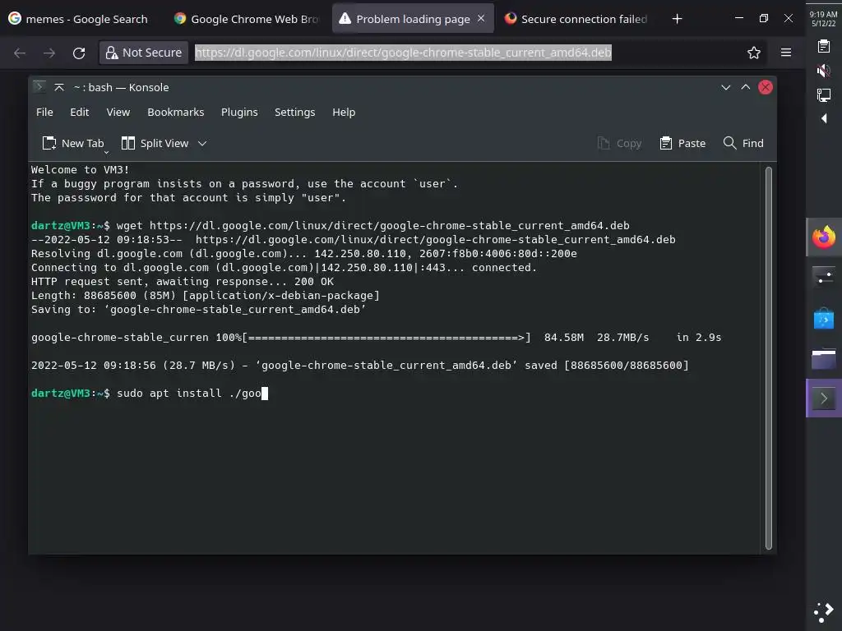Open a new browser tab
Viewport: 842px width, 631px height.
point(678,19)
